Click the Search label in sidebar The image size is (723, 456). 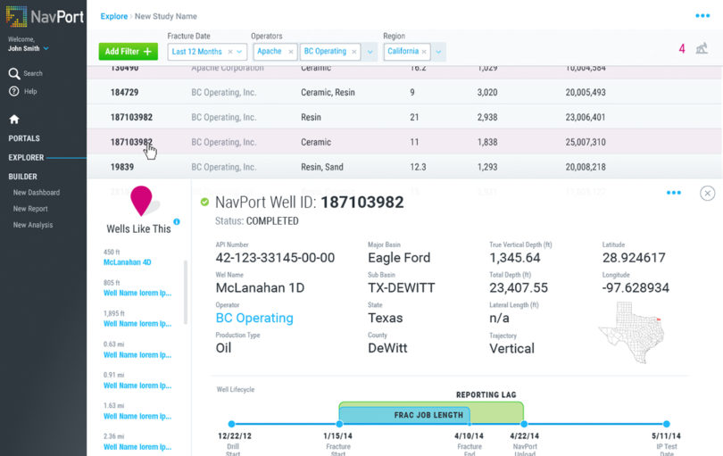[x=33, y=73]
